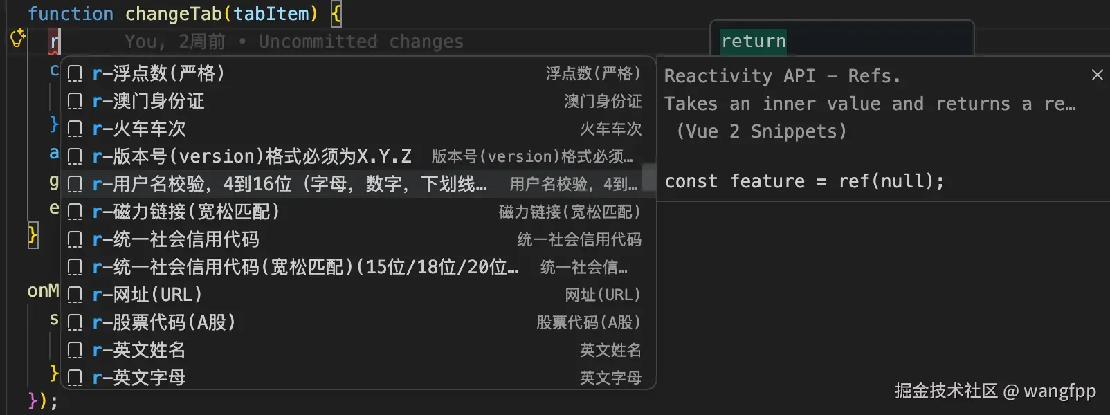Click the suggestion list scrollbar thumb
The image size is (1110, 415).
648,176
